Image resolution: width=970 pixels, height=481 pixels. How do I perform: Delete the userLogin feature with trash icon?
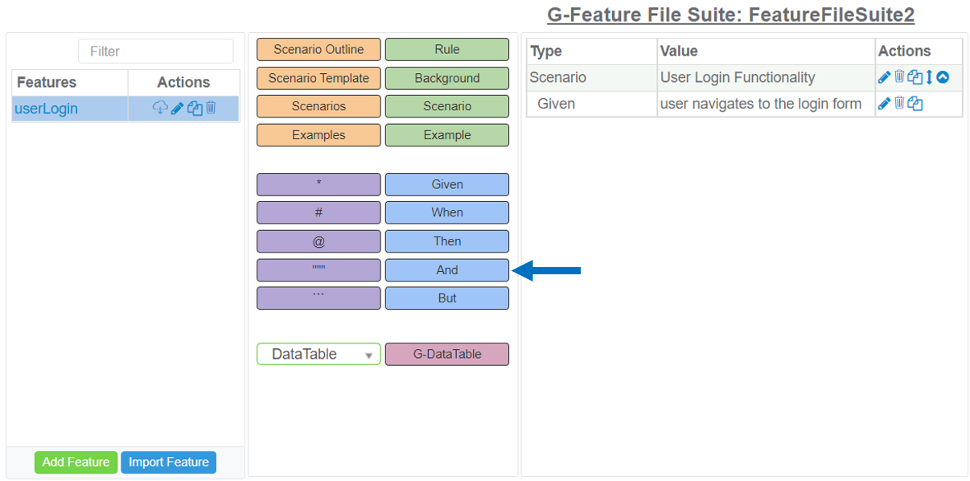pyautogui.click(x=211, y=107)
